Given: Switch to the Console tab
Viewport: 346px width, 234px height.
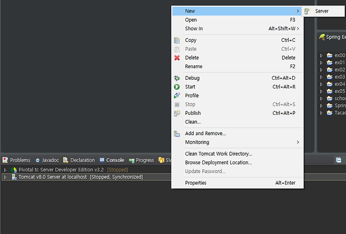Looking at the screenshot, I should coord(112,160).
